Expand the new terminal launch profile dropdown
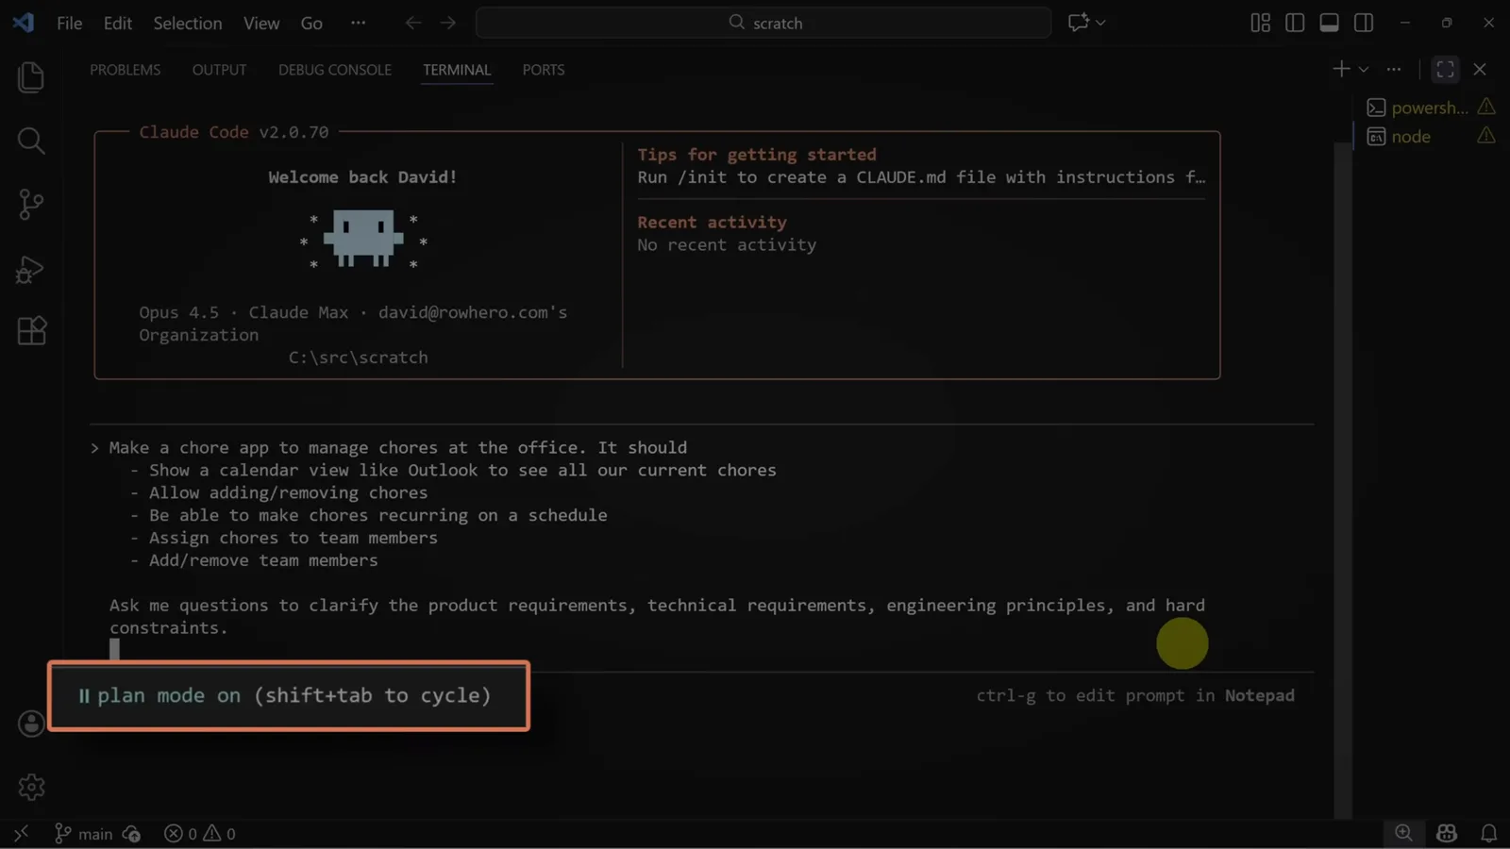The width and height of the screenshot is (1510, 849). 1364,69
